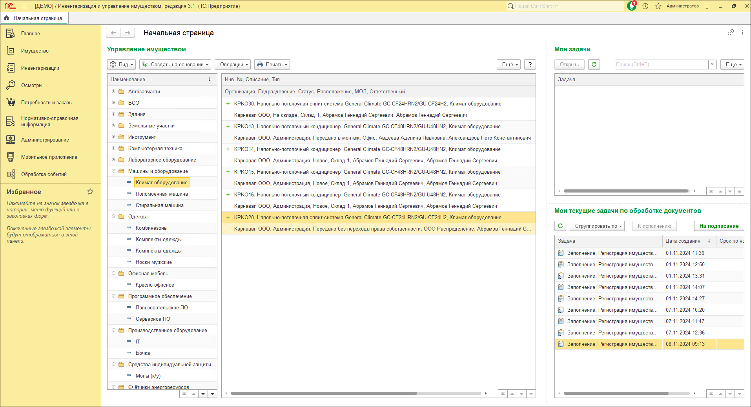The image size is (751, 407).
Task: Switch to Начальная страница tab
Action: pos(34,18)
